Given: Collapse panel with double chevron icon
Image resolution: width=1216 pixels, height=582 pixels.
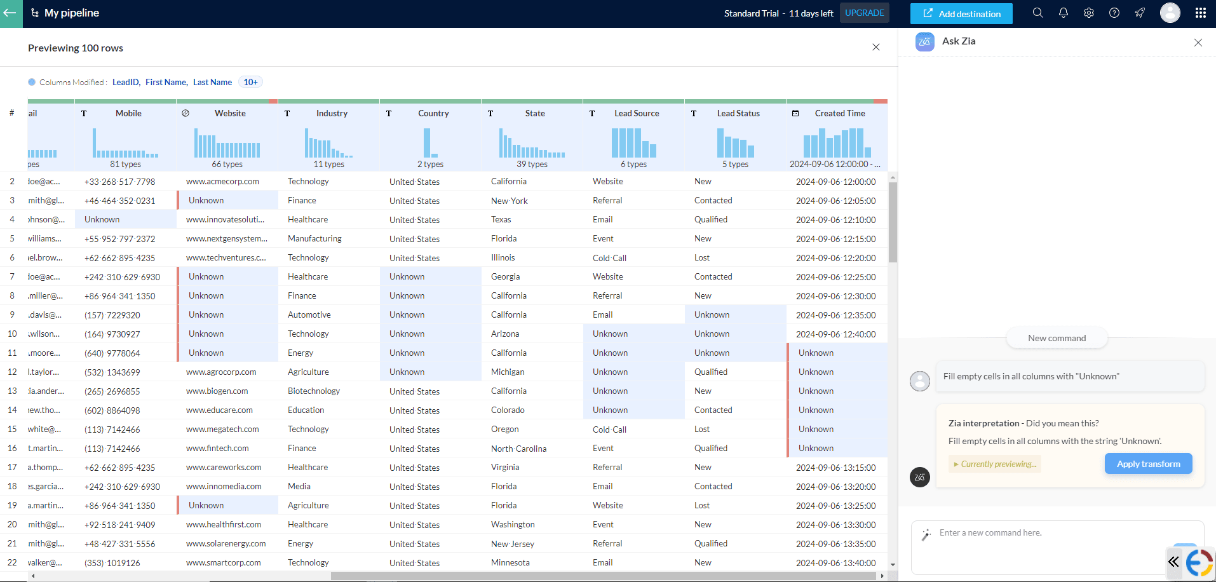Looking at the screenshot, I should point(1173,562).
